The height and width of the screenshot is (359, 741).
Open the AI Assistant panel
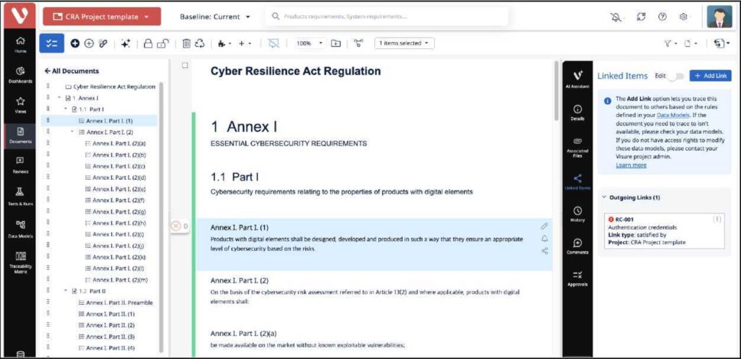tap(577, 79)
